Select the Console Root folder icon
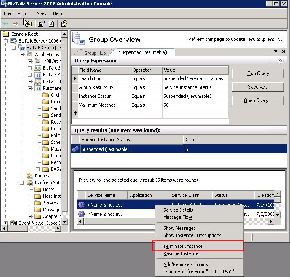Viewport: 290px width, 277px height. [x=5, y=34]
